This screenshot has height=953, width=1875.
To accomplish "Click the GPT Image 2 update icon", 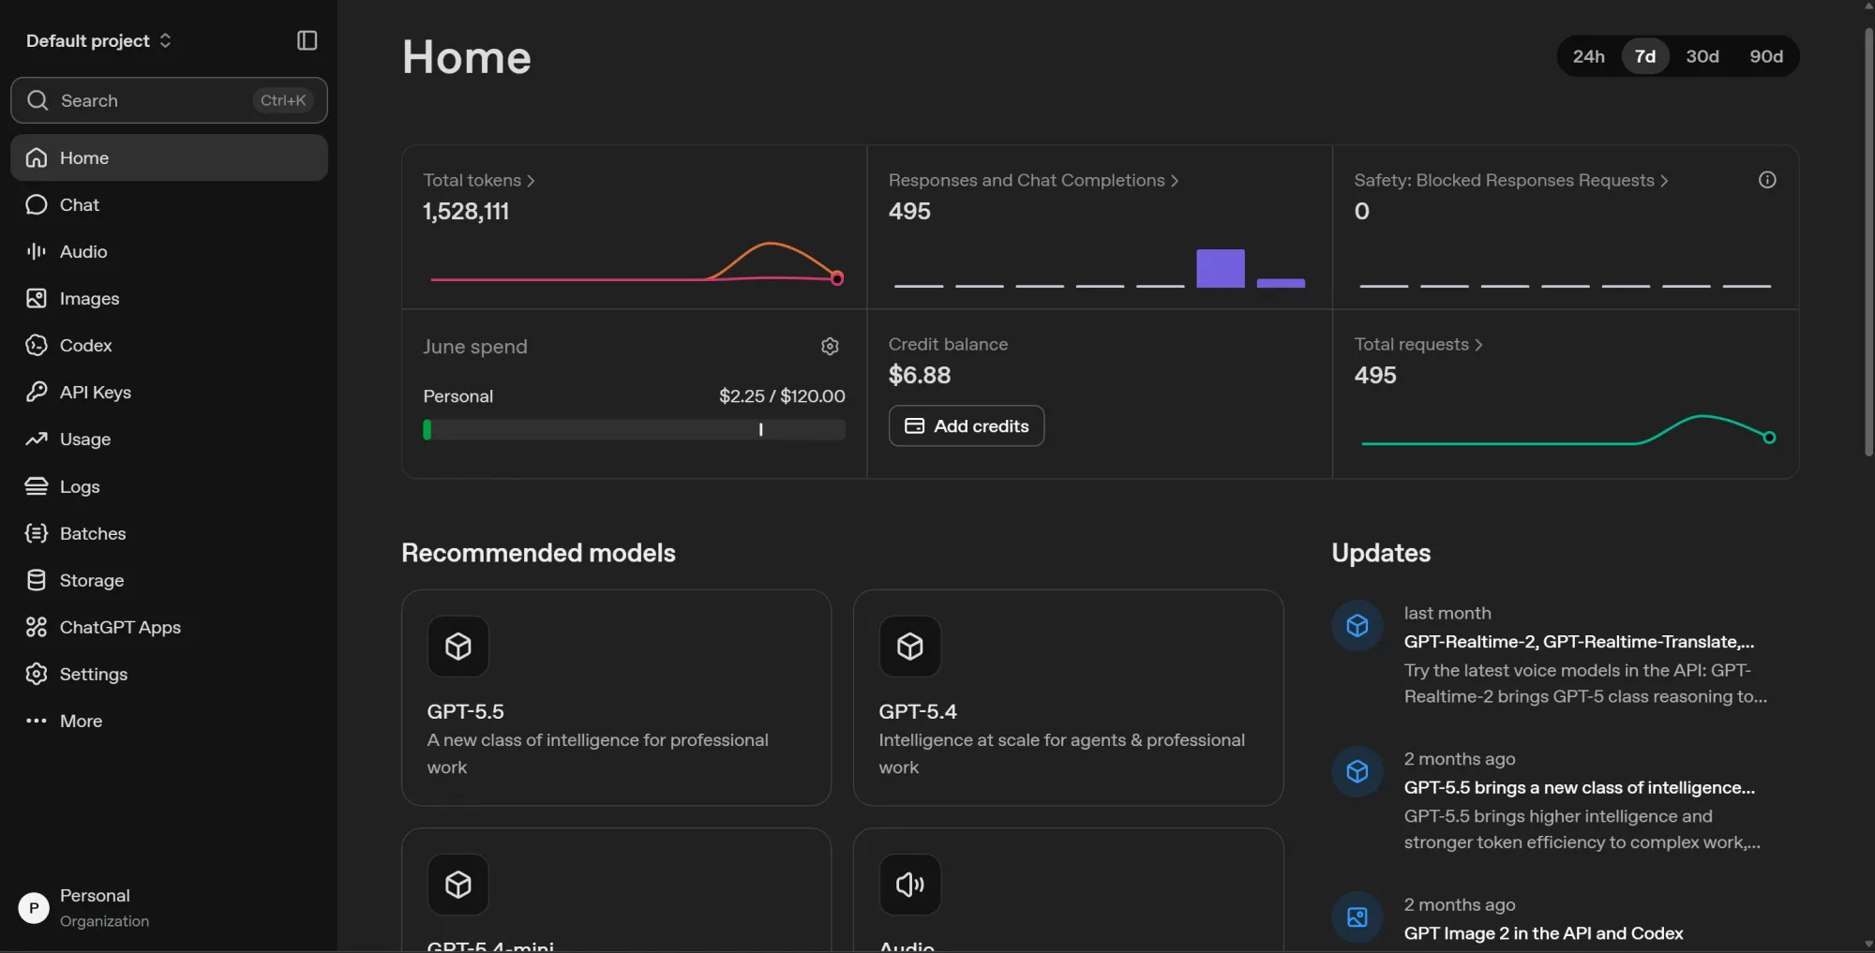I will pos(1357,916).
